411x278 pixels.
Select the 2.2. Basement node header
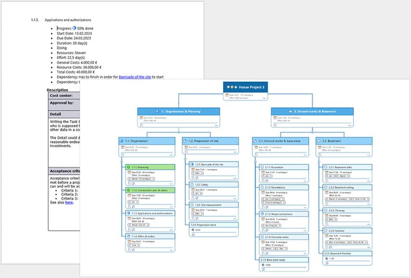343,140
